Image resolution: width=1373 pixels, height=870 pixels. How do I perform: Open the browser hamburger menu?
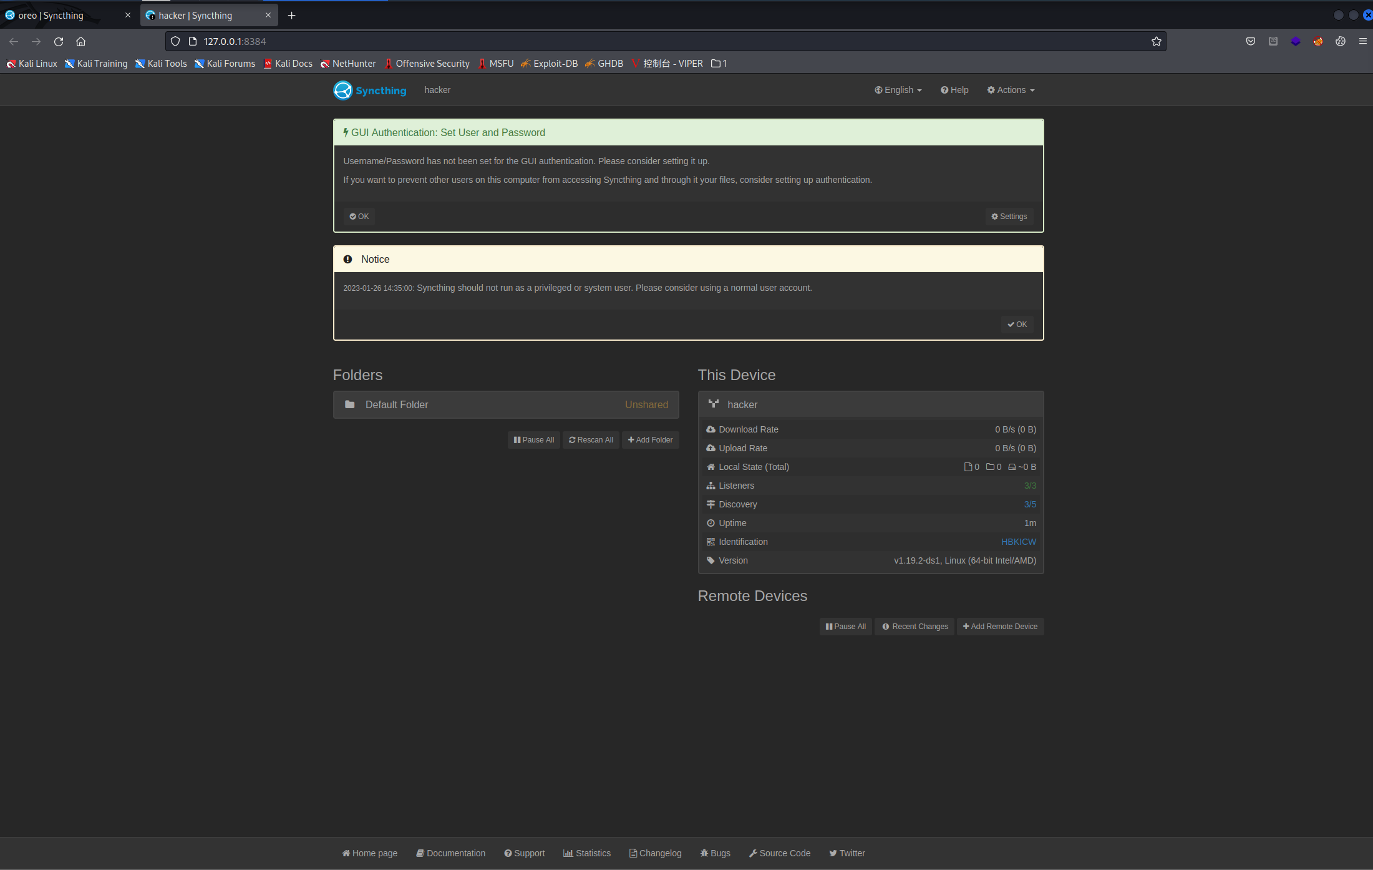coord(1362,41)
